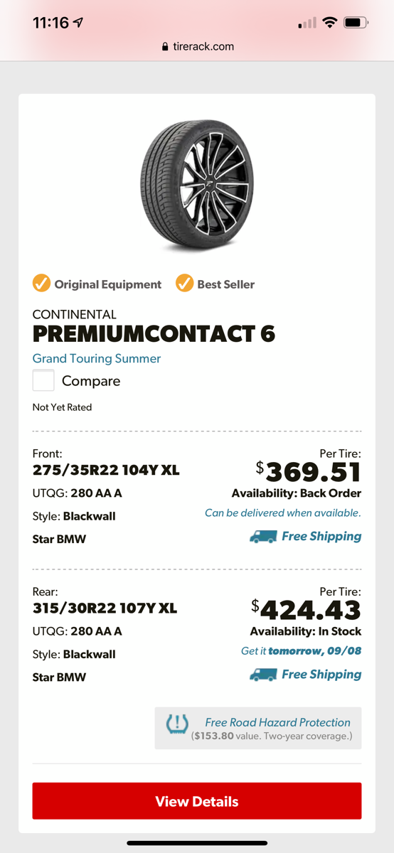Tap the PremiumContact 6 tire product image
Image resolution: width=394 pixels, height=853 pixels.
click(197, 186)
